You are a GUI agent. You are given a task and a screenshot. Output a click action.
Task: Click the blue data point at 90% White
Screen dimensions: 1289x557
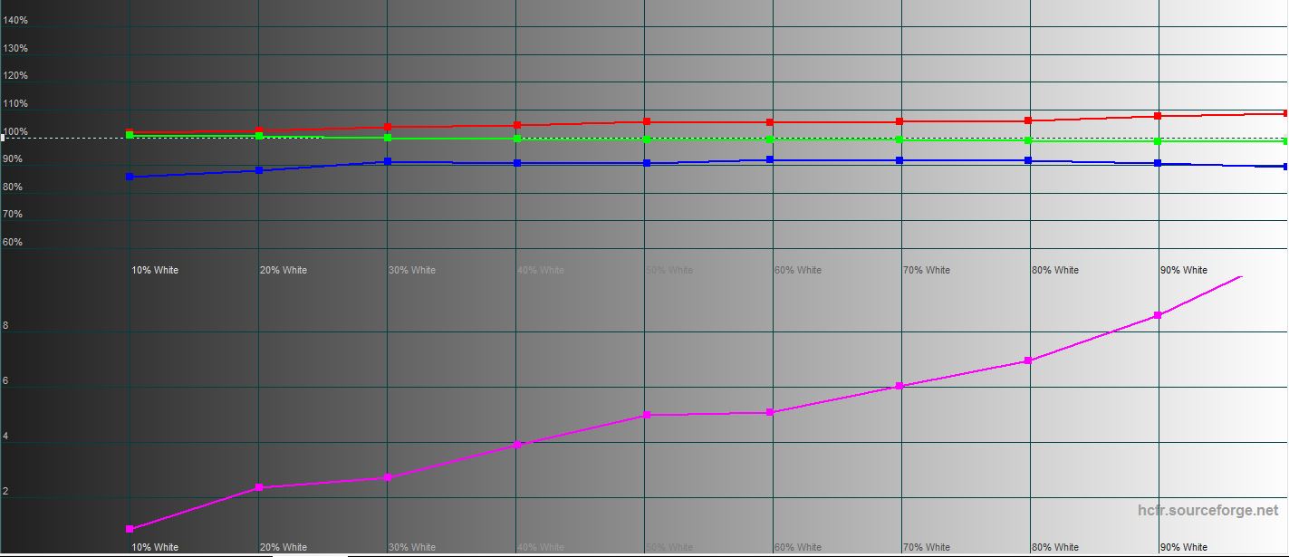[1158, 163]
